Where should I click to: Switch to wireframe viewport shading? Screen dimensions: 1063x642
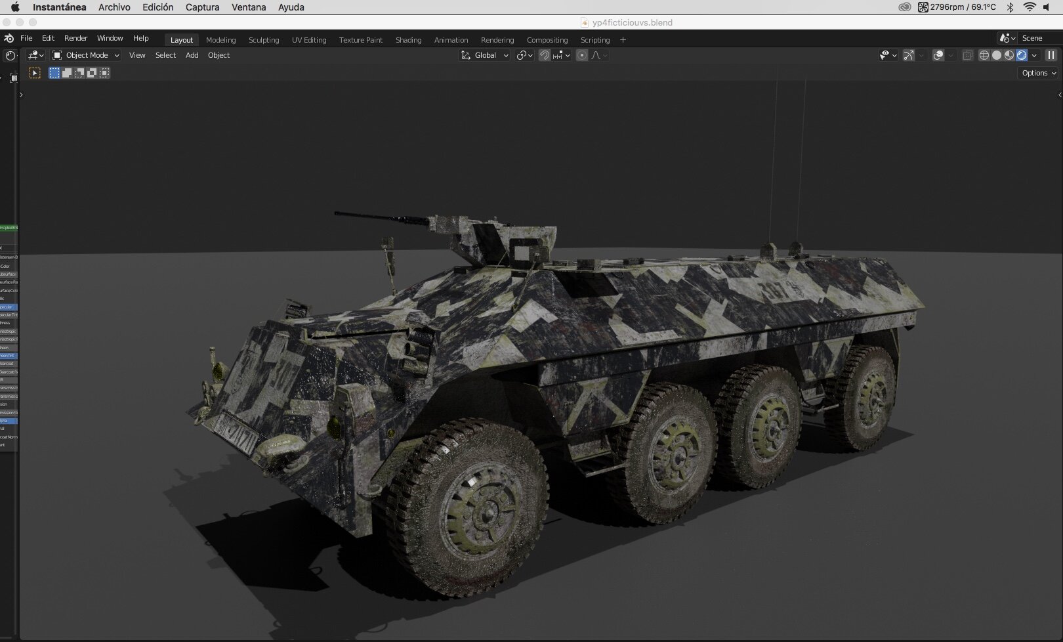[984, 55]
